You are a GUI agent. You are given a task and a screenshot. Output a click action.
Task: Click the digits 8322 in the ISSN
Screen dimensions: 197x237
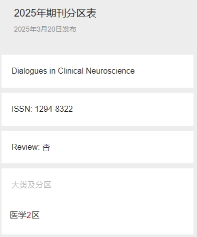(64, 109)
